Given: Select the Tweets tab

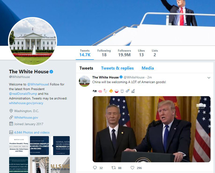Looking at the screenshot, I should click(x=86, y=68).
